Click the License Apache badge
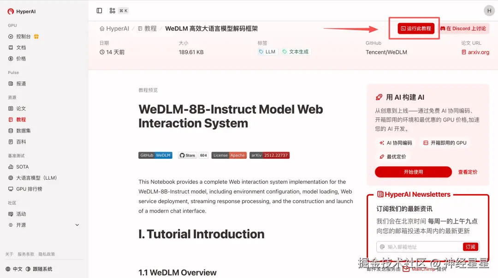The width and height of the screenshot is (498, 278). click(229, 155)
